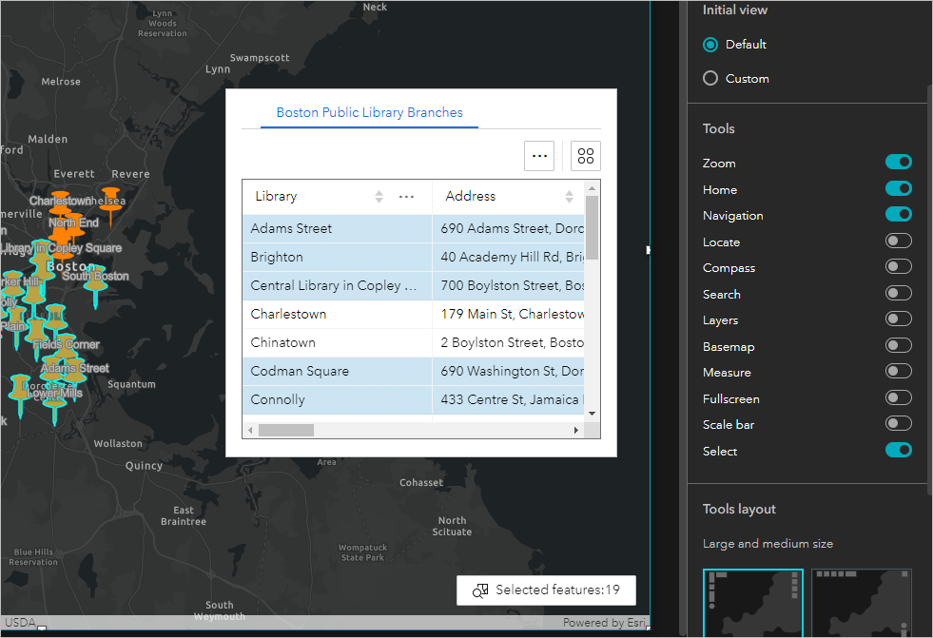Enable the Search tool toggle
This screenshot has height=638, width=933.
click(x=899, y=293)
